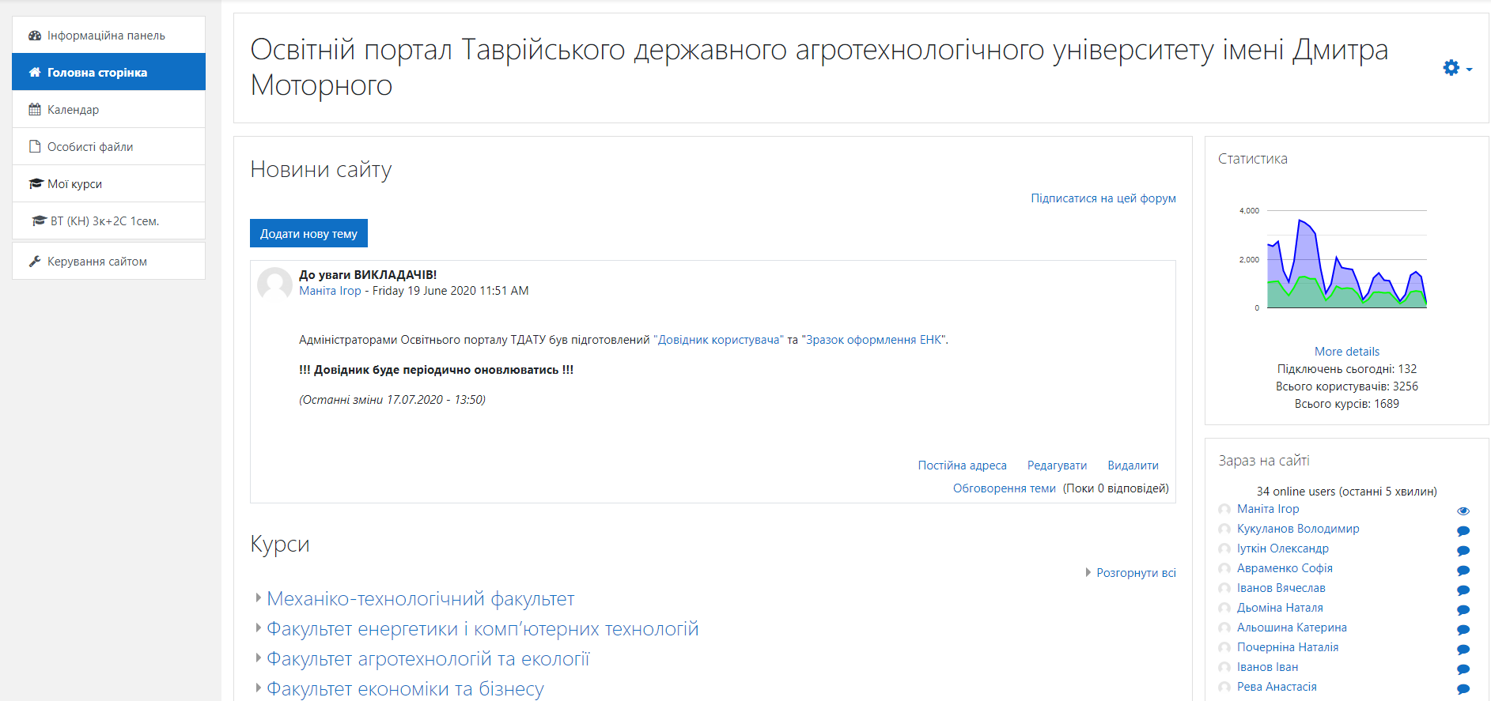
Task: Expand all courses with Розгорнути всі
Action: tap(1136, 573)
